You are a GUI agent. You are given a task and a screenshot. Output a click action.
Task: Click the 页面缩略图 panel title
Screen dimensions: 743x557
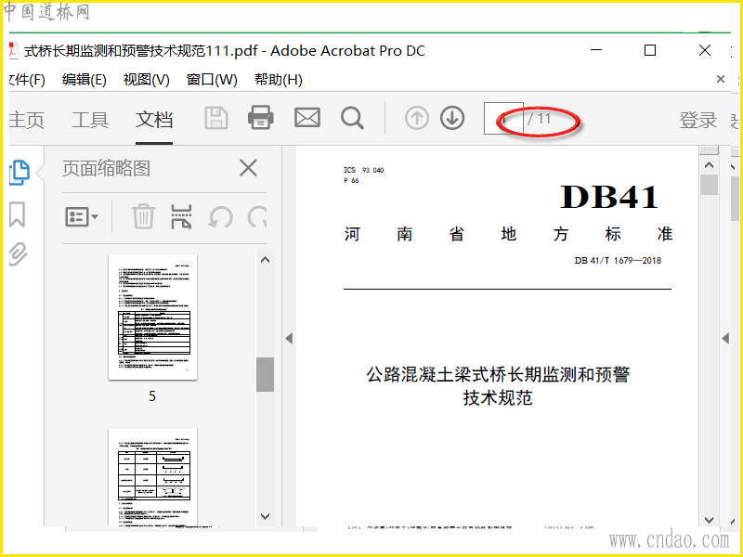(x=106, y=169)
